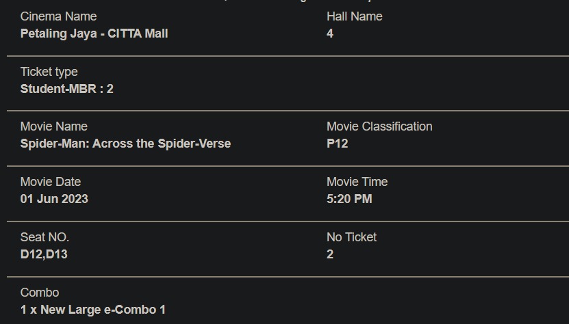This screenshot has width=569, height=324.
Task: Select the ticket count under No Ticket
Action: [x=330, y=254]
